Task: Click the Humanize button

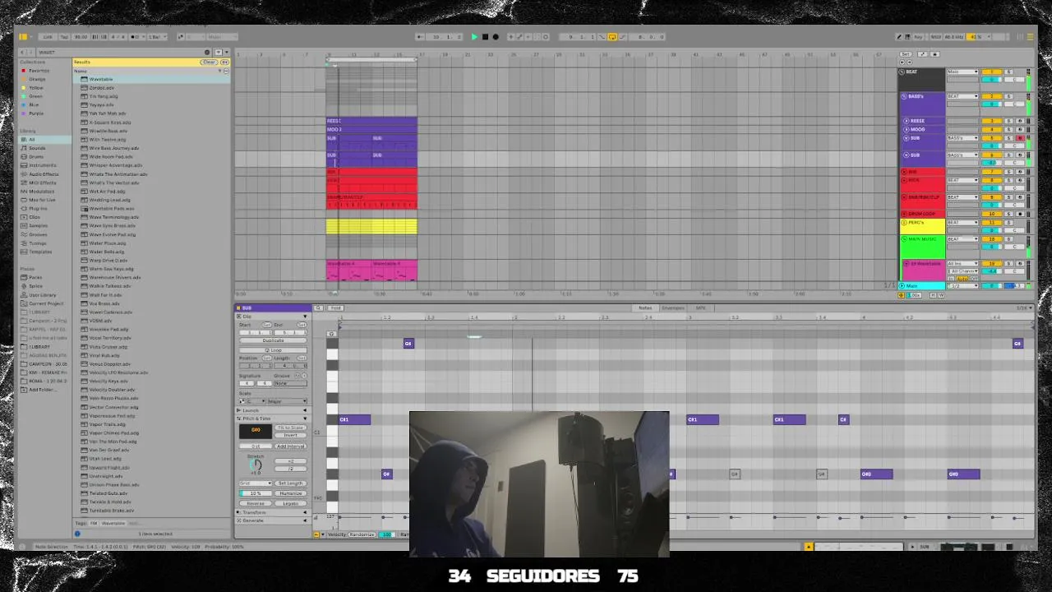Action: click(290, 493)
